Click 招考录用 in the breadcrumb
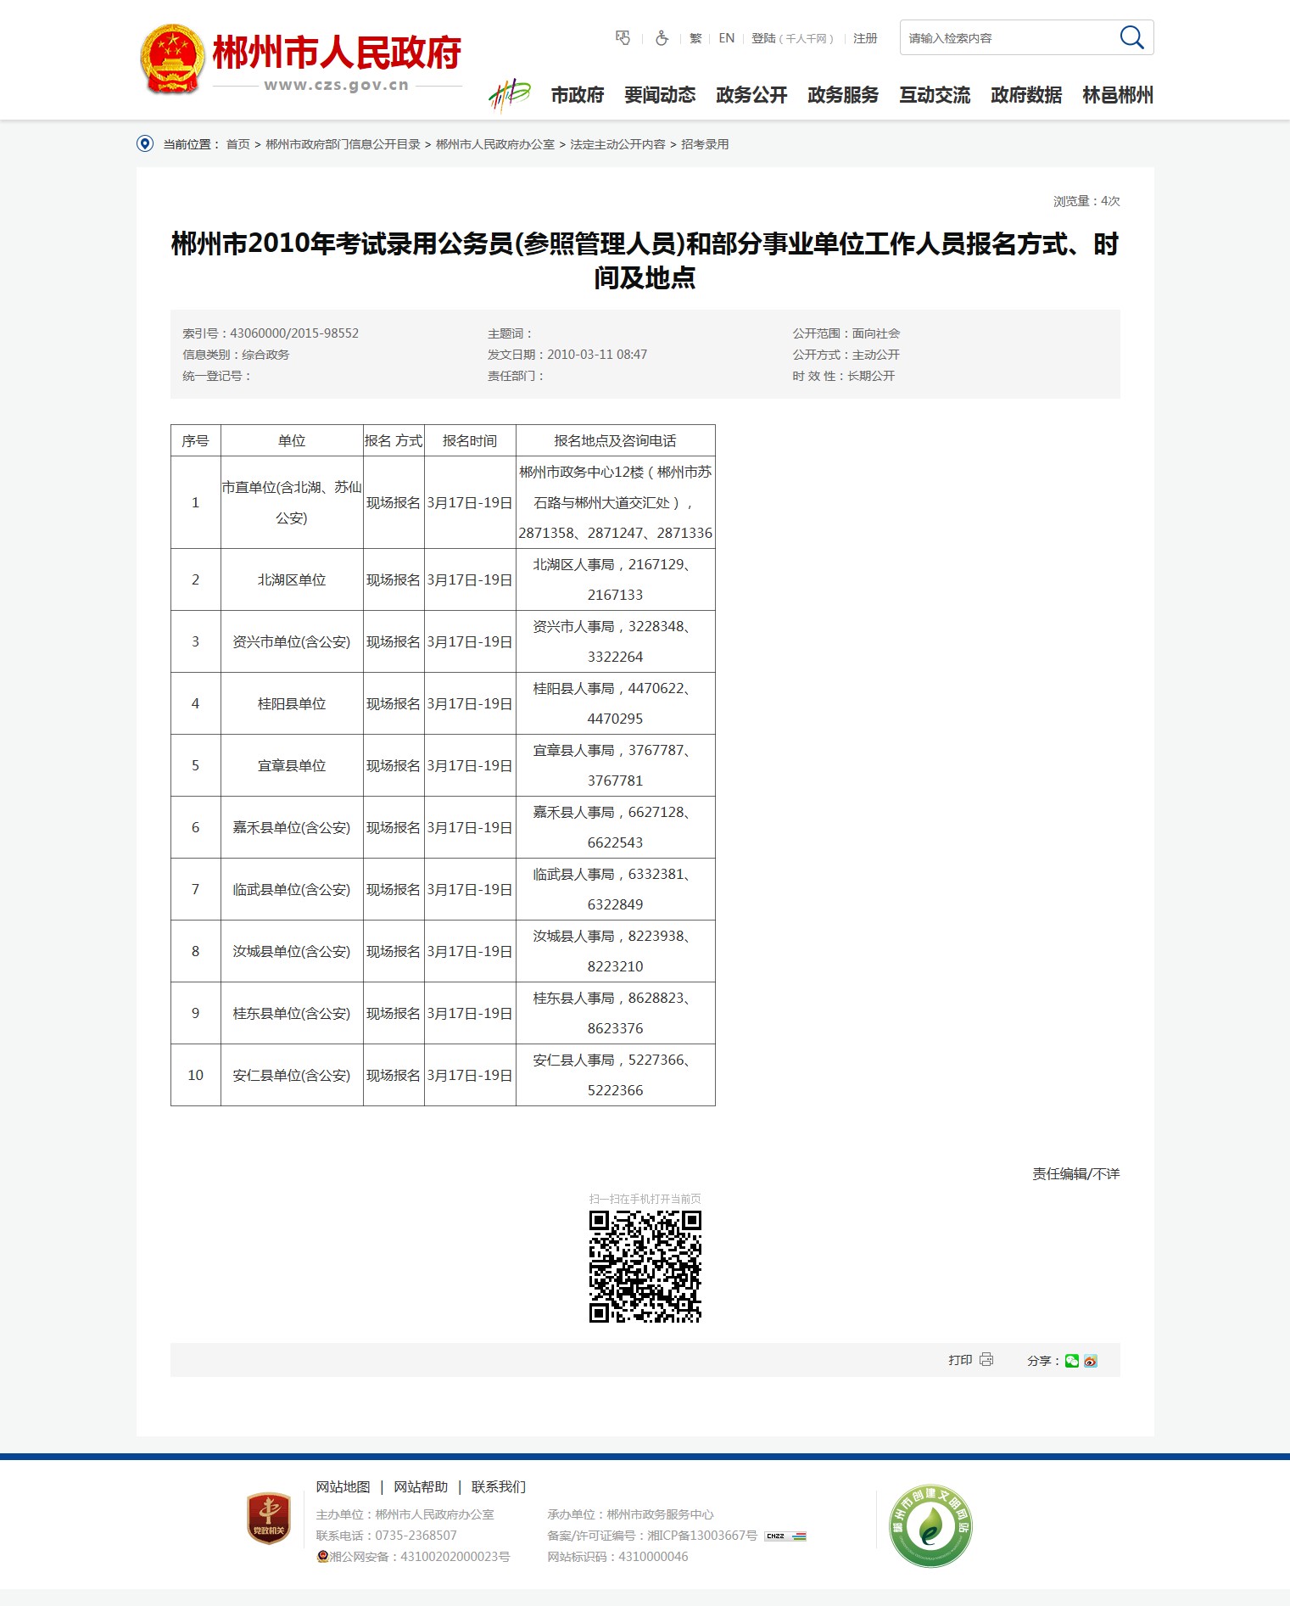Viewport: 1290px width, 1606px height. pyautogui.click(x=705, y=144)
